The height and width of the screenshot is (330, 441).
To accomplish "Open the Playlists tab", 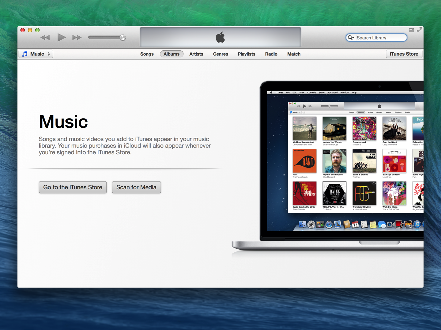I will tap(246, 54).
